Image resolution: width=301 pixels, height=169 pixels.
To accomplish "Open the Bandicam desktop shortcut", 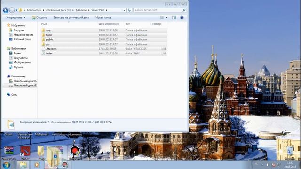I will click(x=75, y=152).
